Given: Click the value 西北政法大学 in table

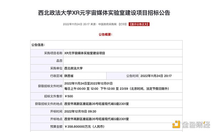Looking at the screenshot, I should pos(73,68).
